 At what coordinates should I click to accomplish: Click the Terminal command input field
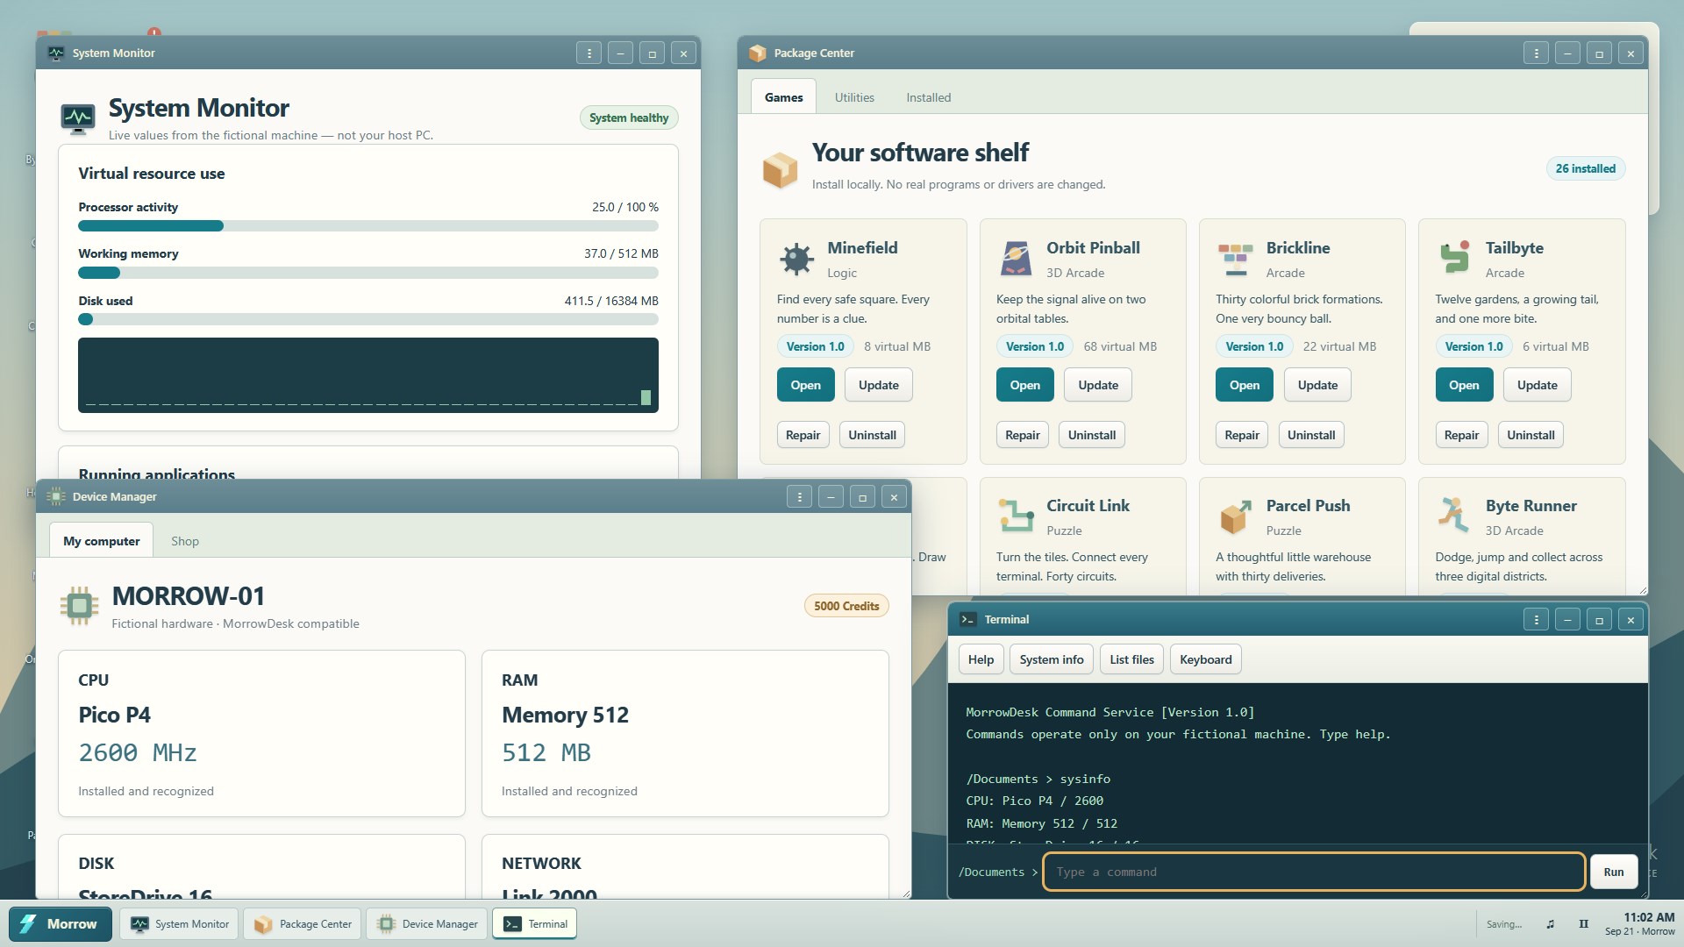[x=1313, y=872]
